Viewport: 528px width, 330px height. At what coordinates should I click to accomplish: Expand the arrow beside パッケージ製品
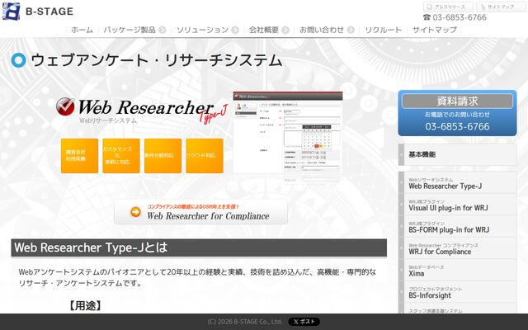(163, 30)
